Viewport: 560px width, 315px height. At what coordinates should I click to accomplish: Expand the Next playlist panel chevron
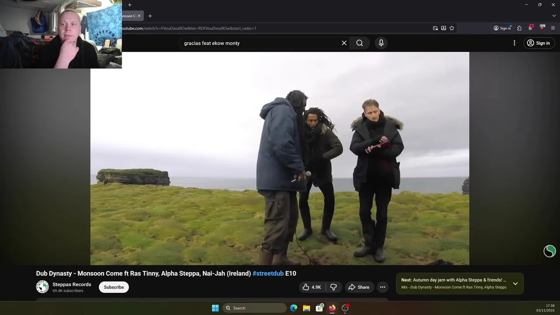click(515, 283)
